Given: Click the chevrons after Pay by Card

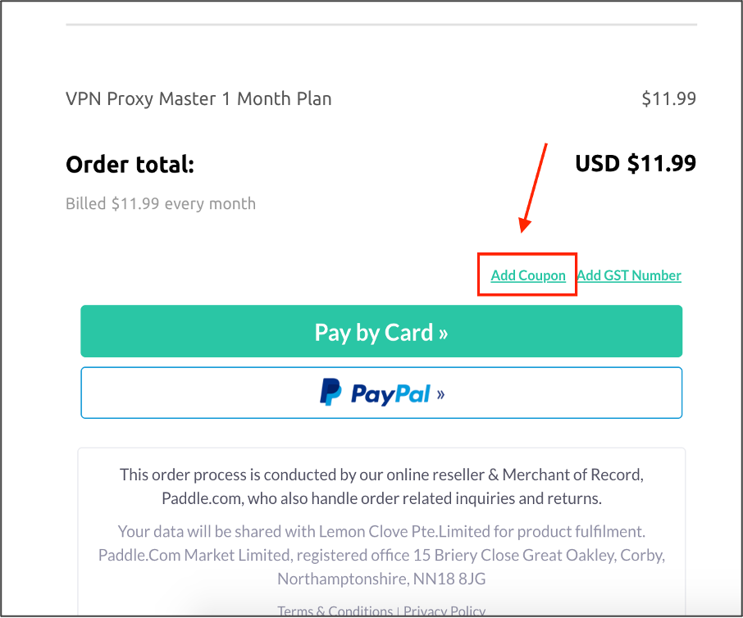Looking at the screenshot, I should tap(443, 334).
